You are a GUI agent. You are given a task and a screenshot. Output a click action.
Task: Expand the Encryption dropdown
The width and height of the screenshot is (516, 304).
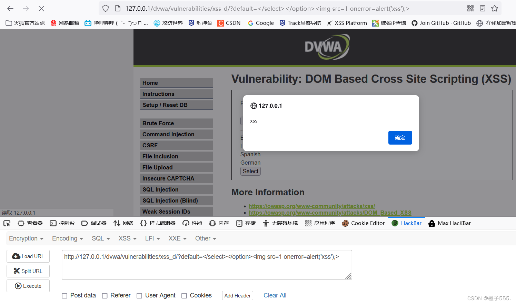26,238
